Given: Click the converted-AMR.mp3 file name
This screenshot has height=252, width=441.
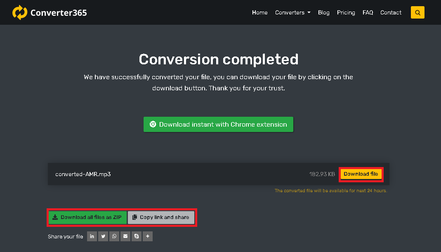Looking at the screenshot, I should point(83,174).
